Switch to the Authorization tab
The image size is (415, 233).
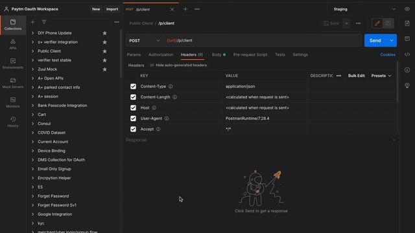(x=161, y=54)
